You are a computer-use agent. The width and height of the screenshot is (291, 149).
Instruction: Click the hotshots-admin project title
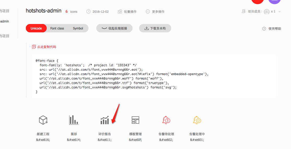click(44, 11)
